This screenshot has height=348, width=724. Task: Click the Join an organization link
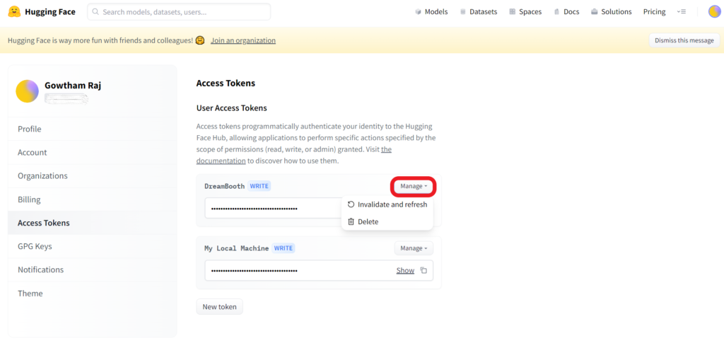[x=243, y=40]
